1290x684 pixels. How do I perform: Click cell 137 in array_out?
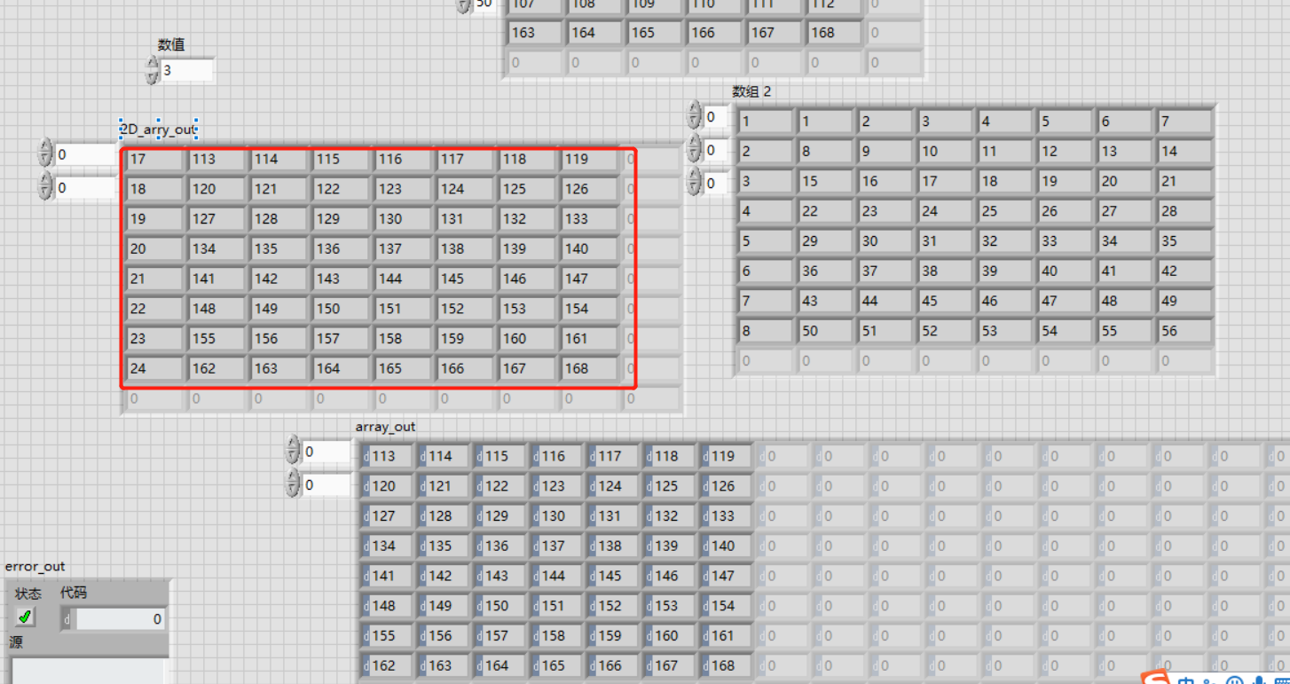(557, 546)
